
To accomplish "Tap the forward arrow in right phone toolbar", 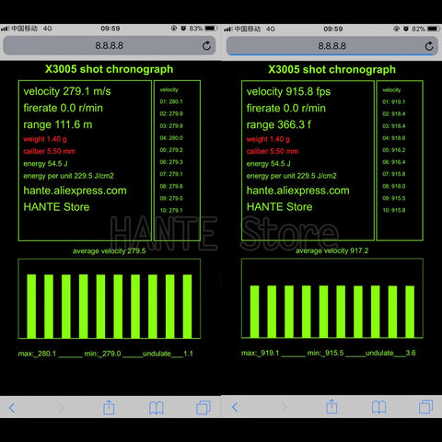I will (x=284, y=407).
